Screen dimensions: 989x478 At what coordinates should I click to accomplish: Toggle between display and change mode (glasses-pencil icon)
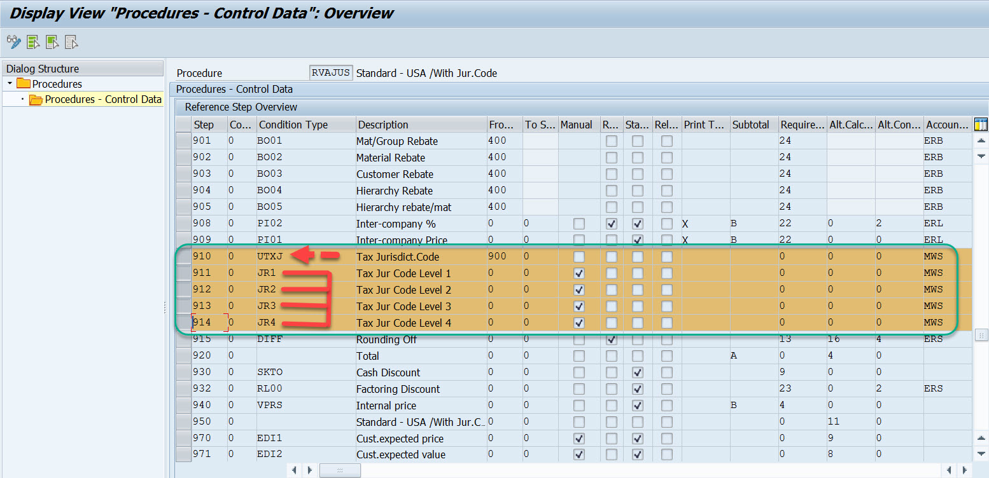click(13, 42)
